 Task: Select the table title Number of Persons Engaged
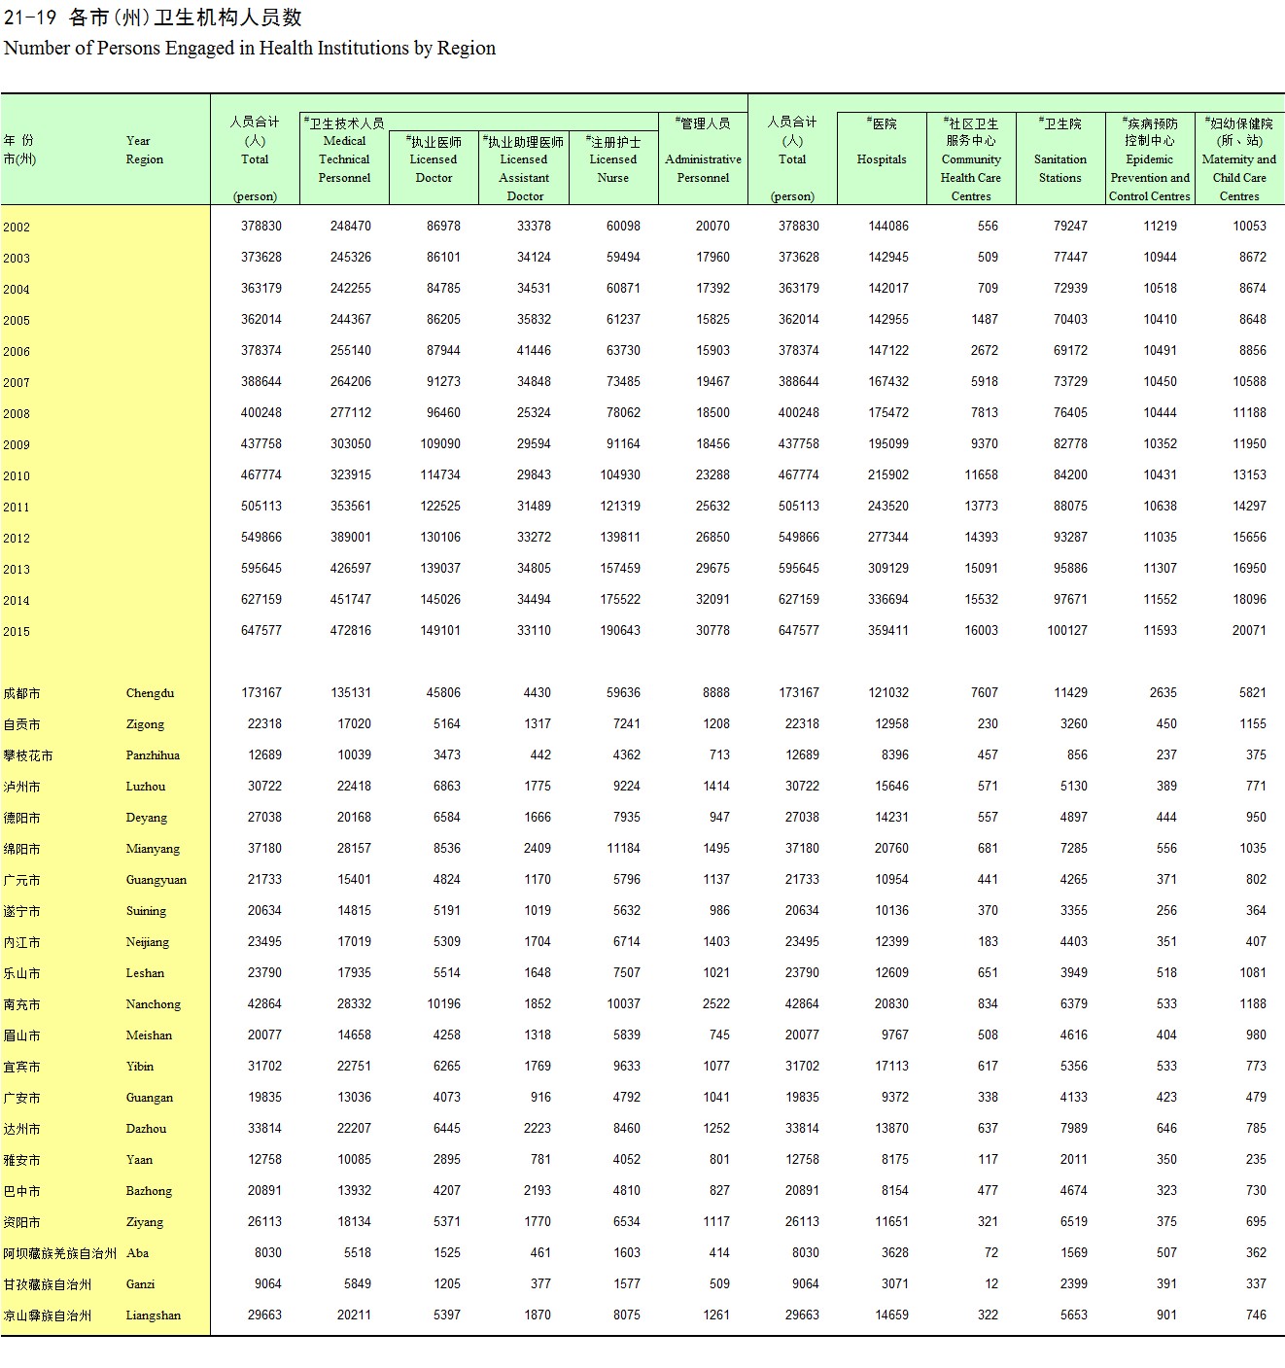[250, 49]
